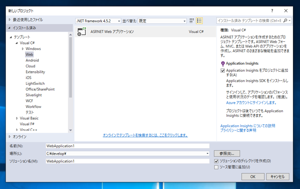The width and height of the screenshot is (300, 189).
Task: Click the installed templates search box
Action: pos(250,21)
